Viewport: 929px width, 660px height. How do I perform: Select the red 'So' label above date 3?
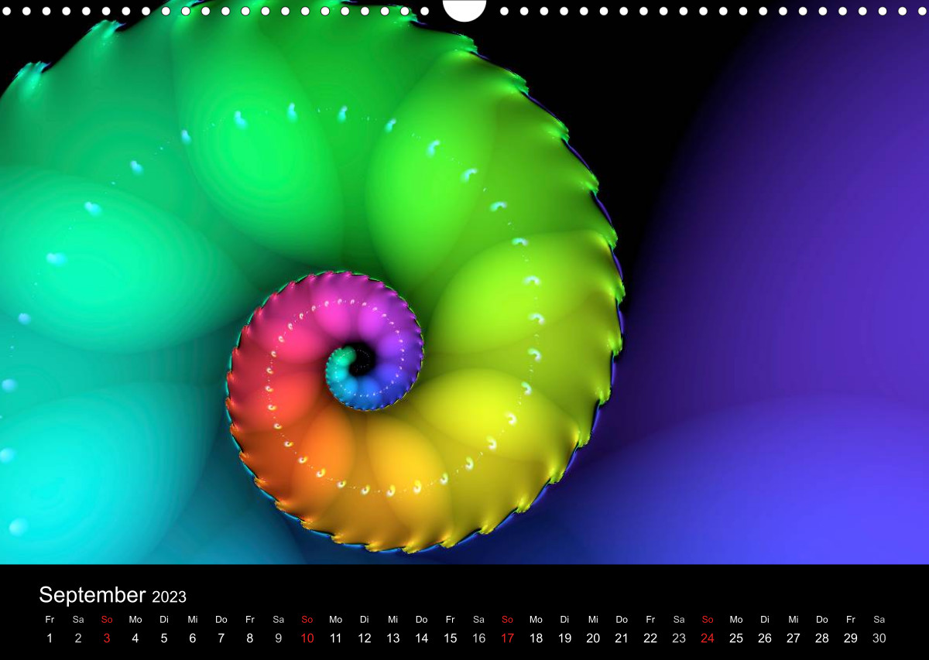[107, 620]
